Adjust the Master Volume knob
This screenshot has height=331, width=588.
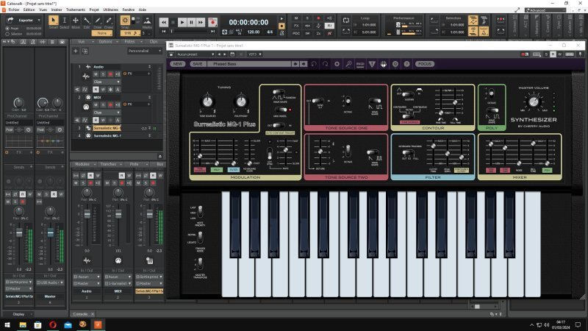click(x=534, y=102)
